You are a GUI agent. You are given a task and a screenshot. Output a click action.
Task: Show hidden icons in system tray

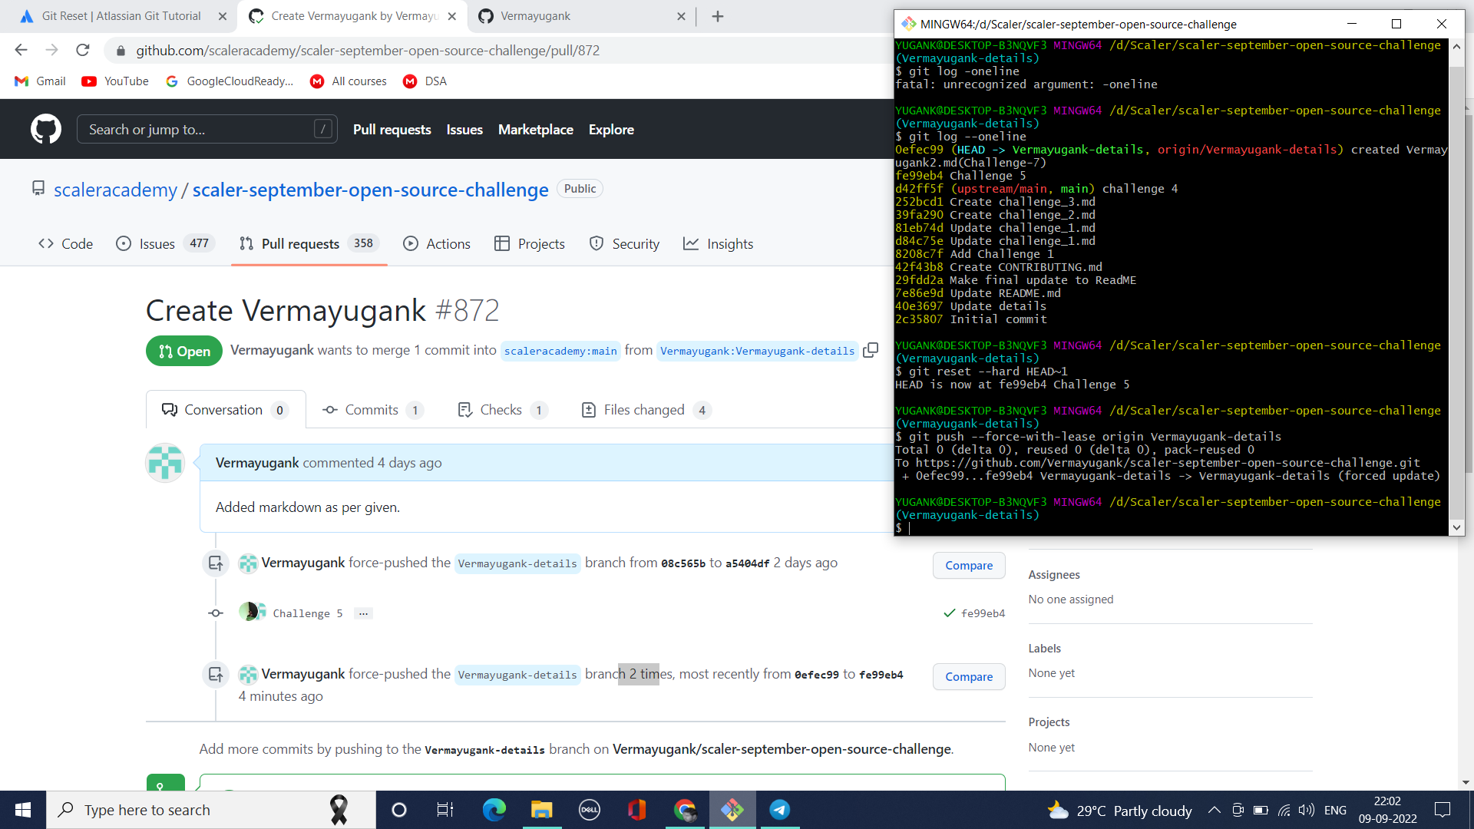click(x=1215, y=810)
